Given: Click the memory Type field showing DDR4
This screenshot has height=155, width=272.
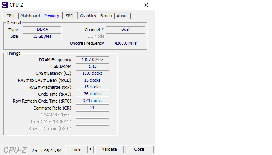Looking at the screenshot, I should tap(42, 29).
